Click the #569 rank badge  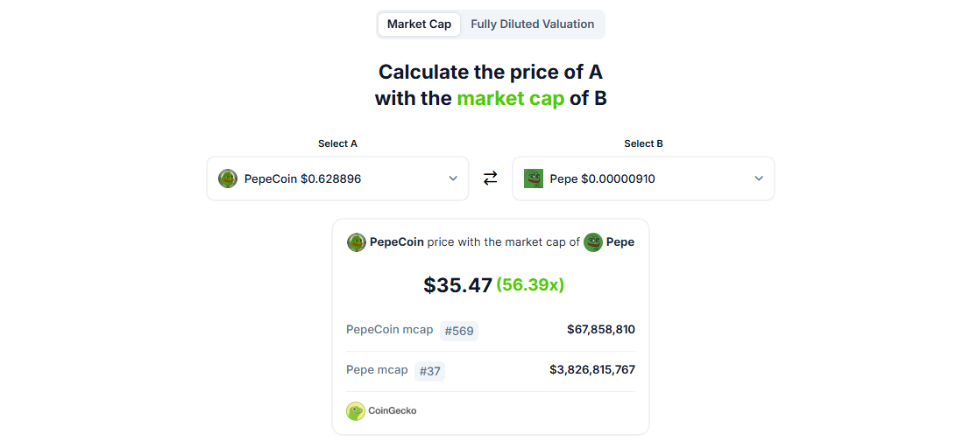(459, 331)
